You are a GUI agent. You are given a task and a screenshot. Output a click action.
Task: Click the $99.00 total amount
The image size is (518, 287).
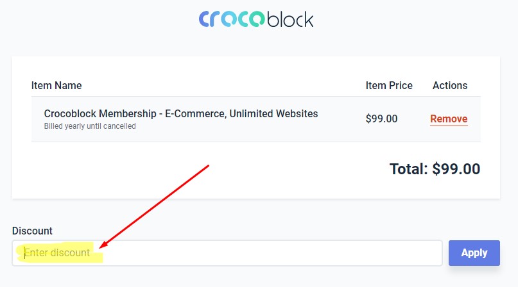point(456,169)
